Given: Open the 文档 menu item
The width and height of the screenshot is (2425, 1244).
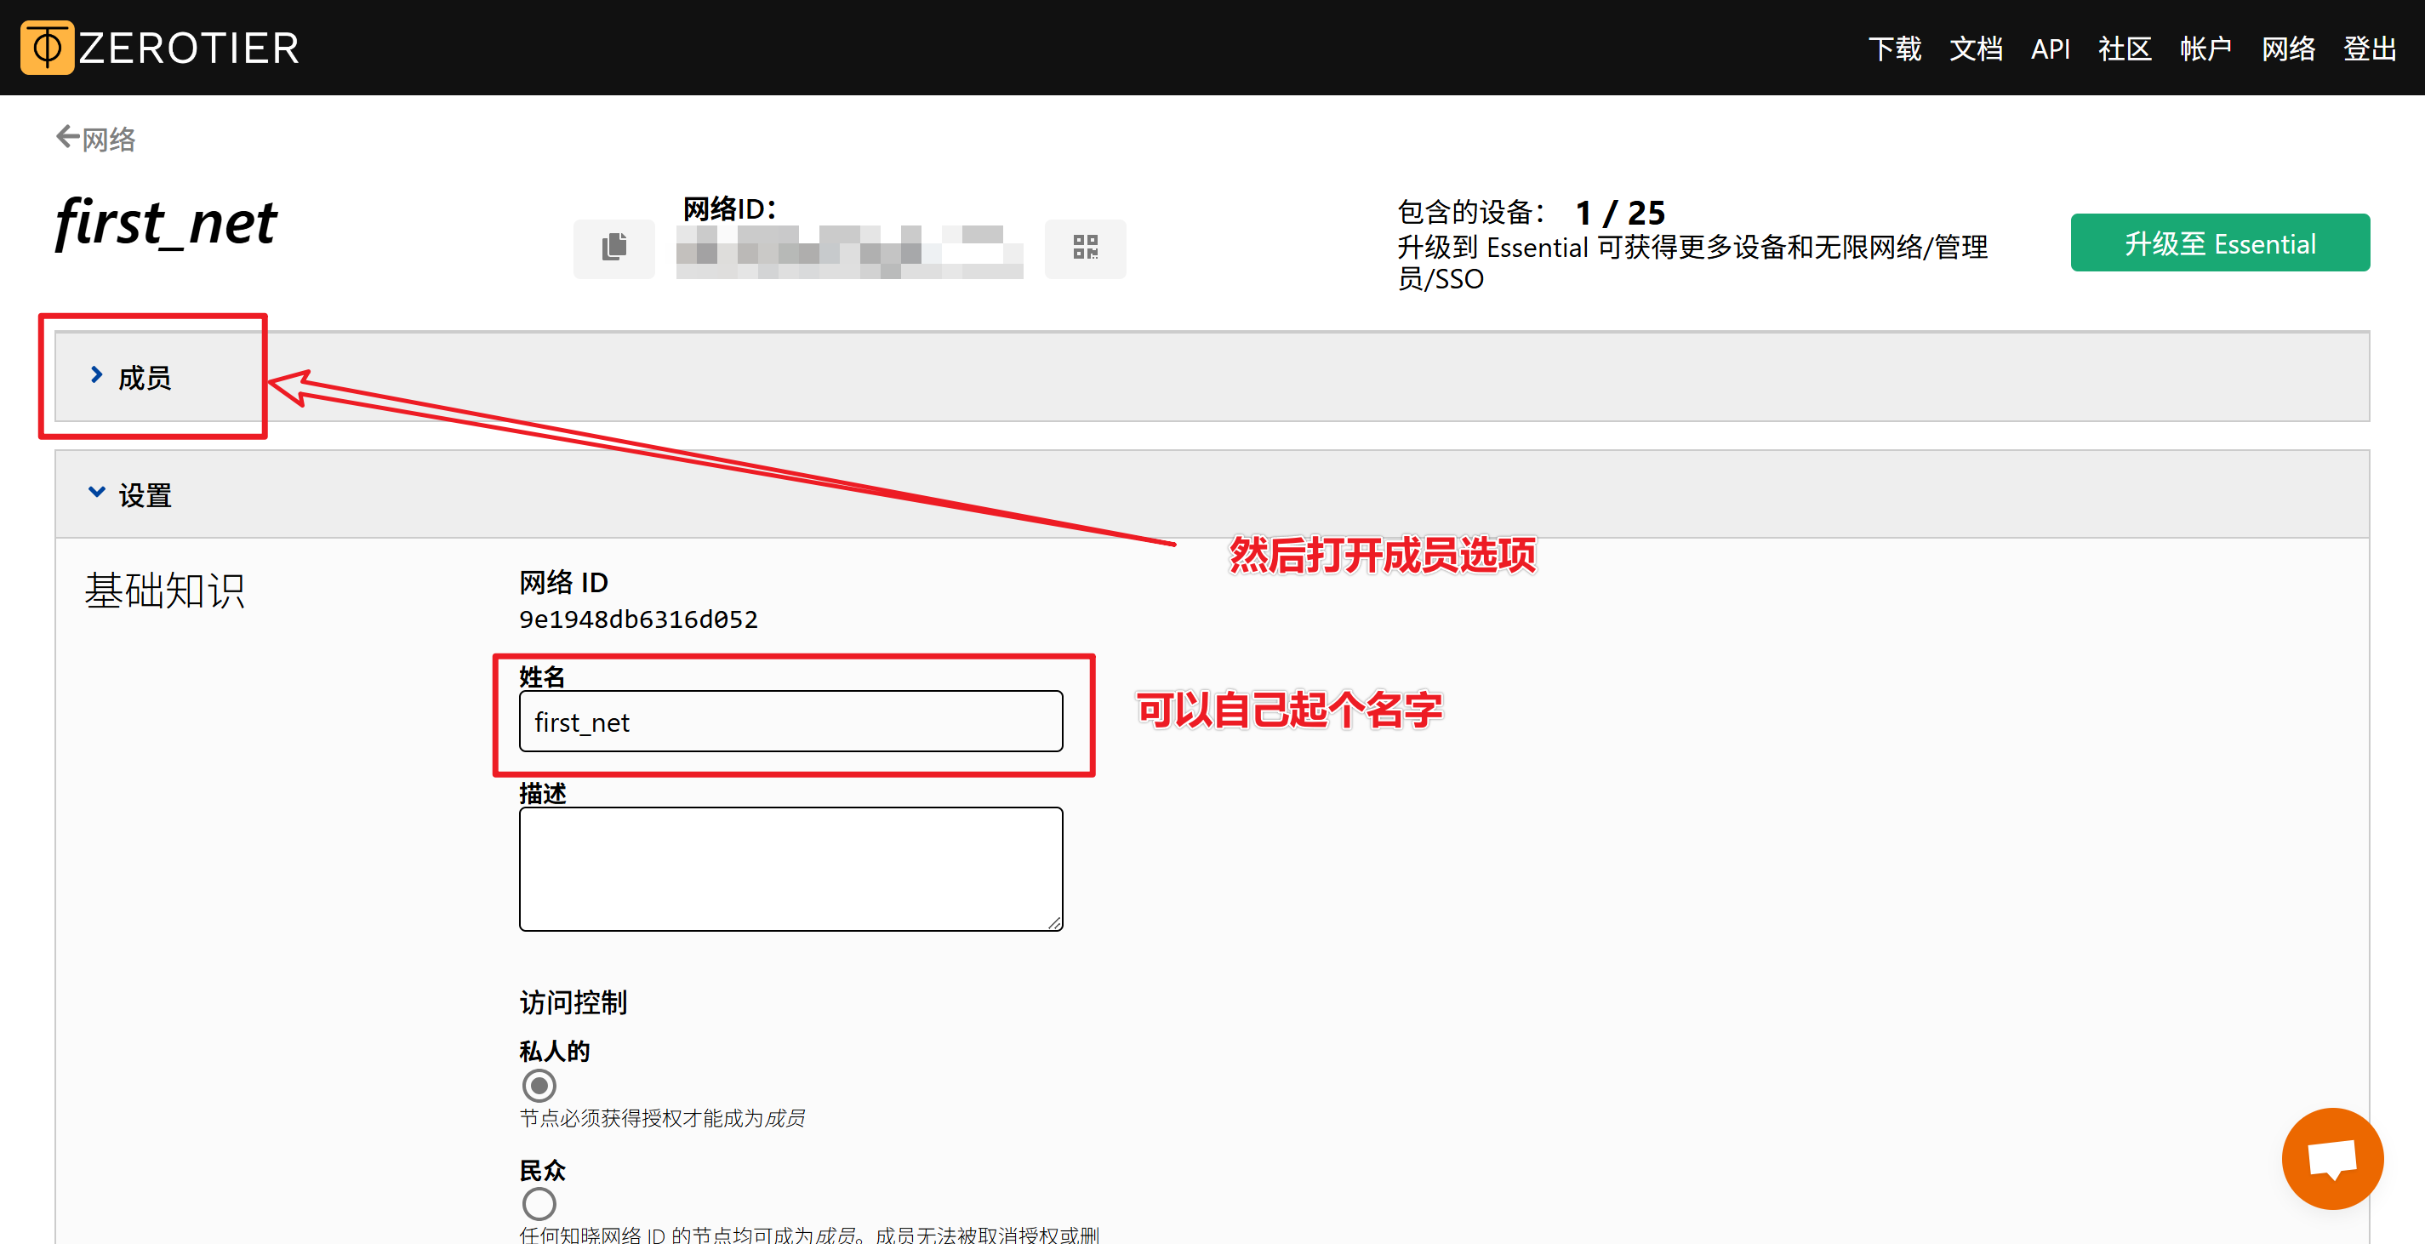Looking at the screenshot, I should [x=1975, y=48].
